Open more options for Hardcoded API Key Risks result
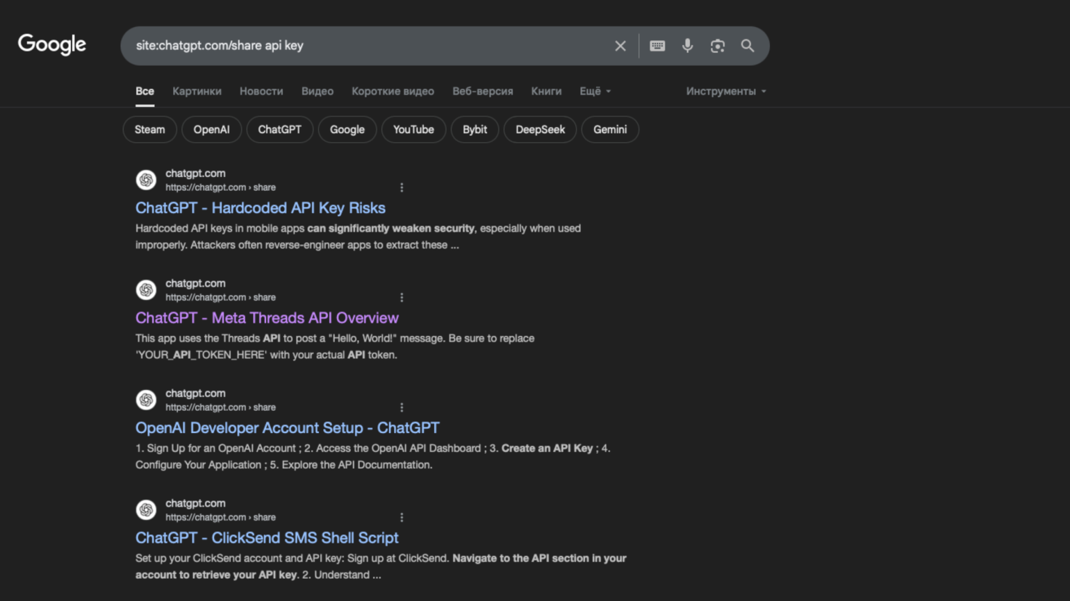Screen dimensions: 1070x601 tap(402, 187)
